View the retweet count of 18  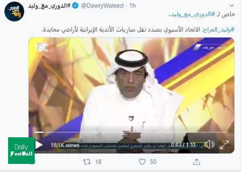pos(98,162)
